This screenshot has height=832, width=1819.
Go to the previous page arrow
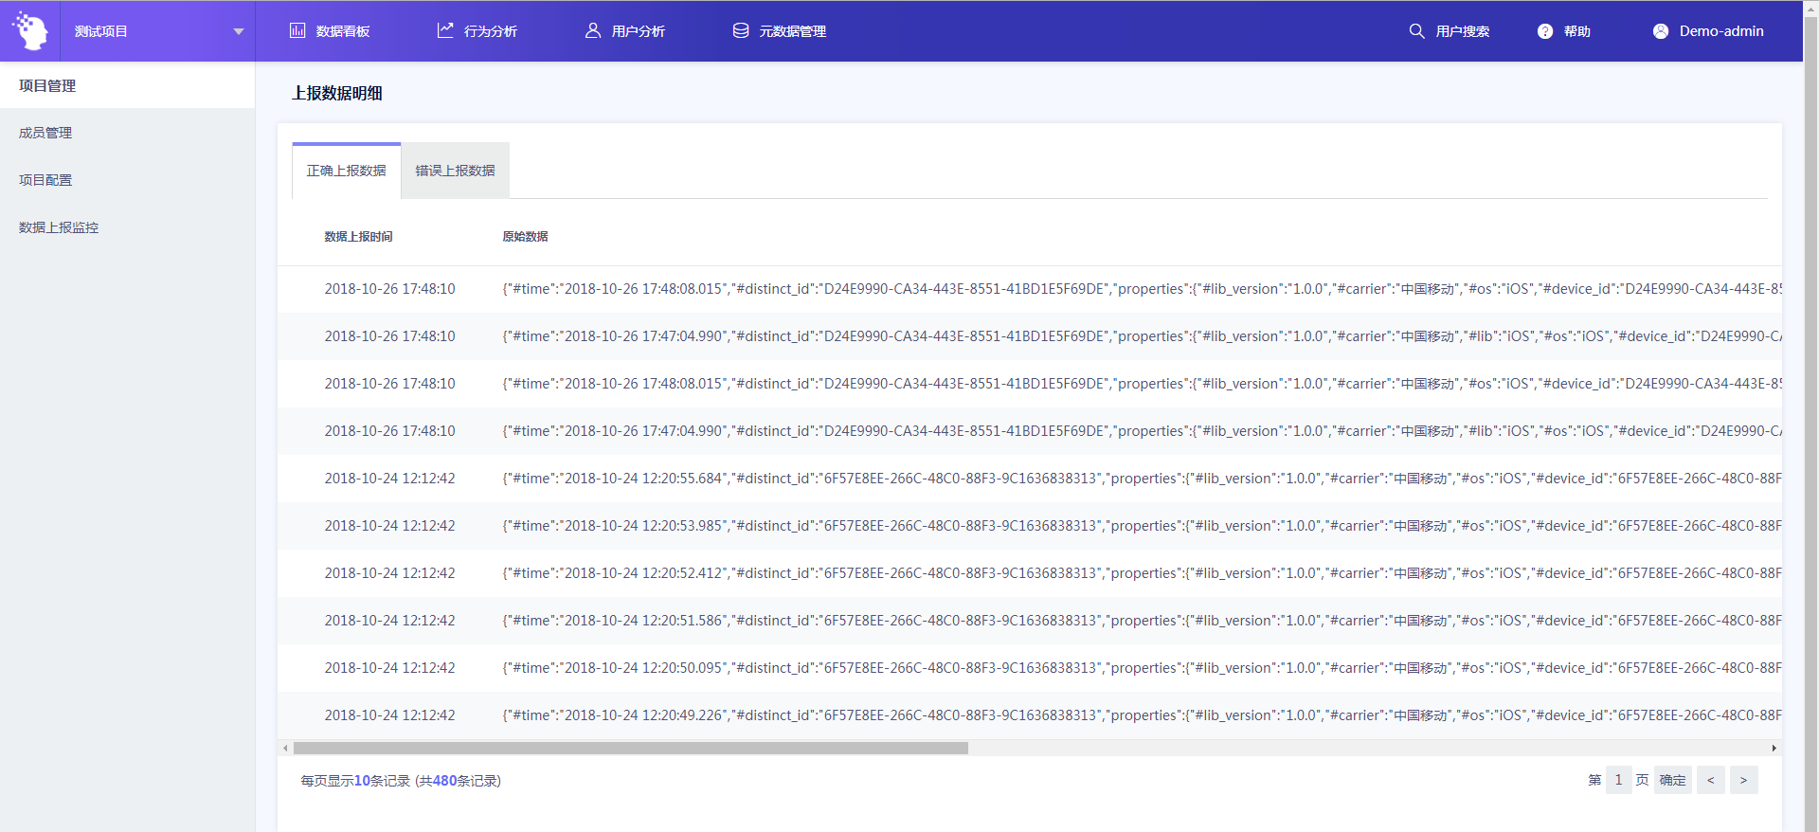coord(1710,780)
